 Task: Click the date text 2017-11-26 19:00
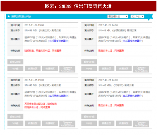click(x=34, y=25)
